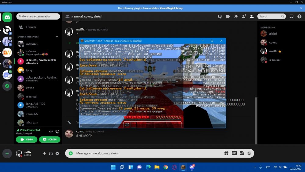The width and height of the screenshot is (305, 172).
Task: Attach a file with the plus button
Action: coord(71,153)
